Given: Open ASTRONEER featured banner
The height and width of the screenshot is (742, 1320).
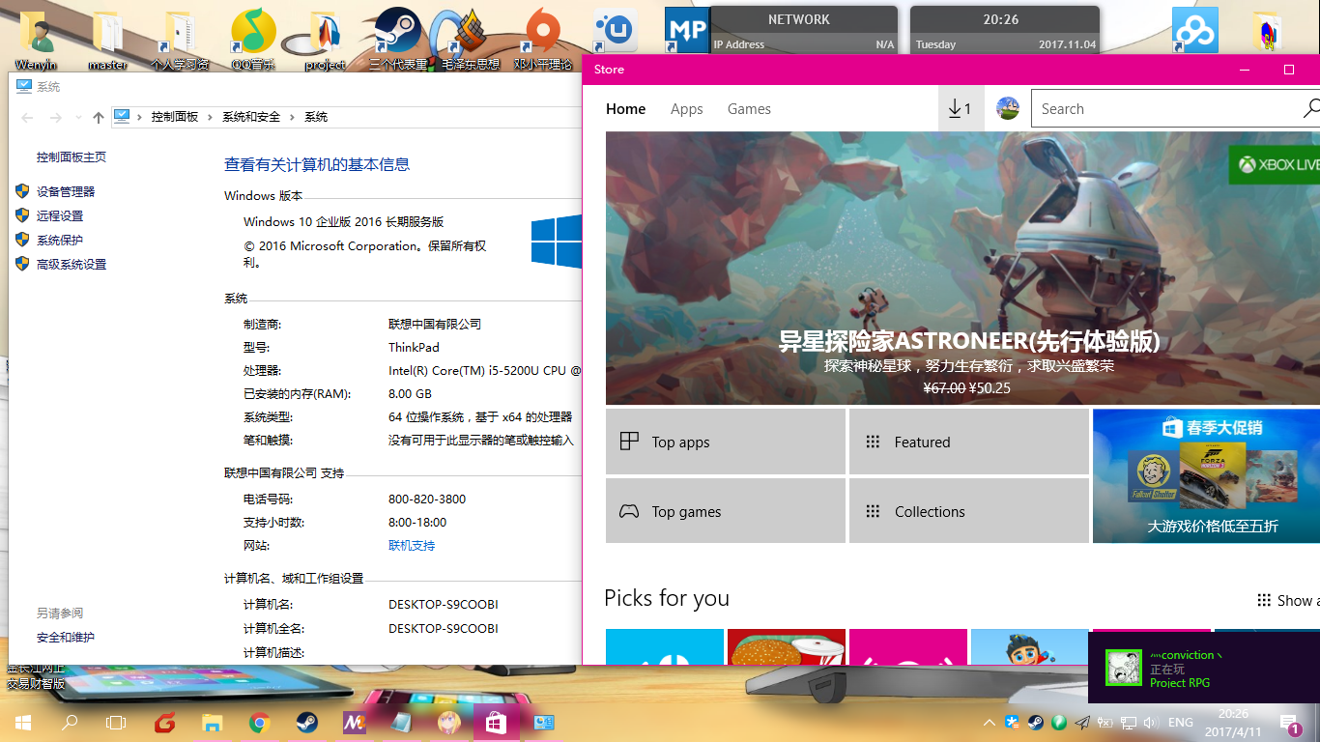Looking at the screenshot, I should 962,269.
